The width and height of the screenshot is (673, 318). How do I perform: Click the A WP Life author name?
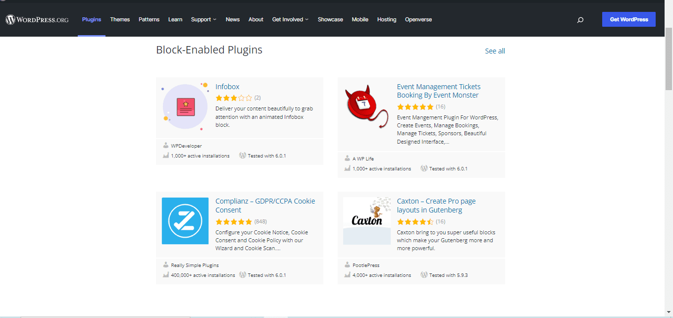point(363,159)
